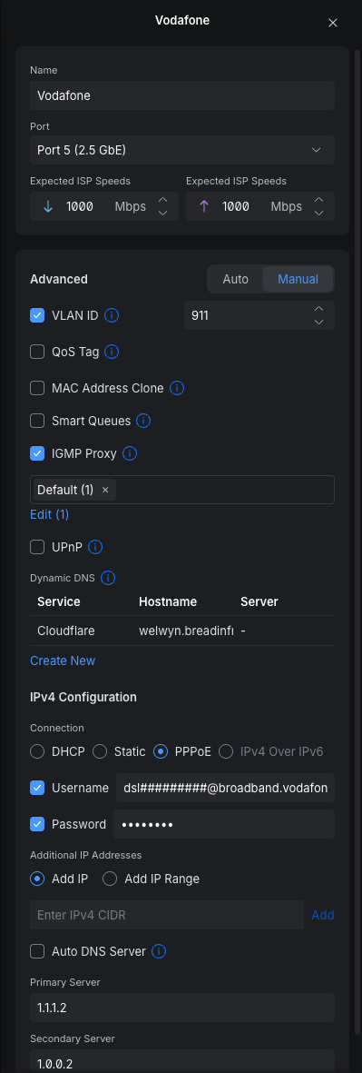Viewport: 362px width, 1073px height.
Task: Click the download speed arrow icon
Action: (x=48, y=206)
